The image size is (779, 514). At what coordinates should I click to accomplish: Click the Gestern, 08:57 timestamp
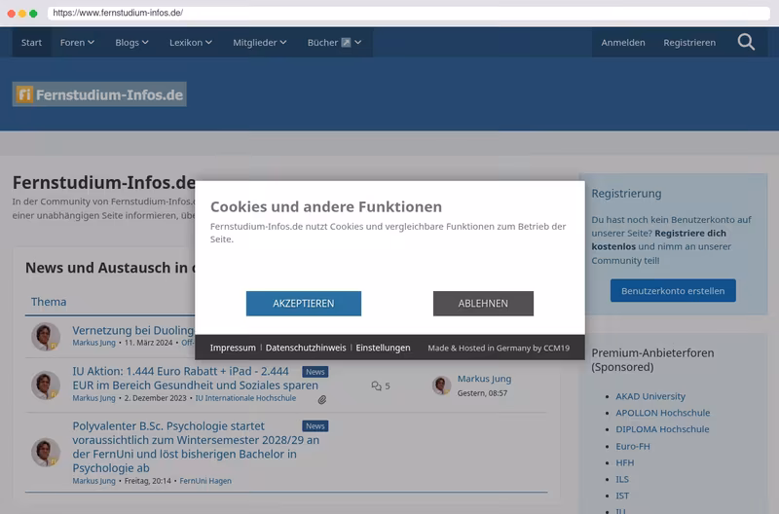point(482,393)
